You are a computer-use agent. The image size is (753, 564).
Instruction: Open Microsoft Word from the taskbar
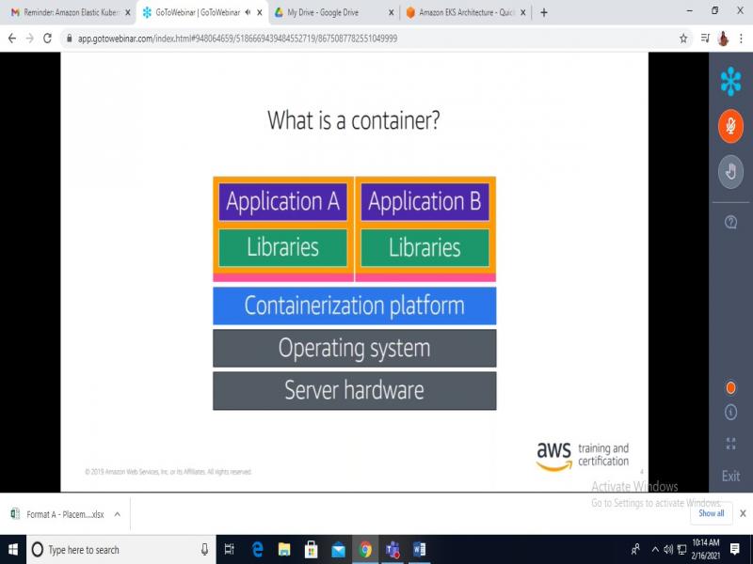coord(419,550)
